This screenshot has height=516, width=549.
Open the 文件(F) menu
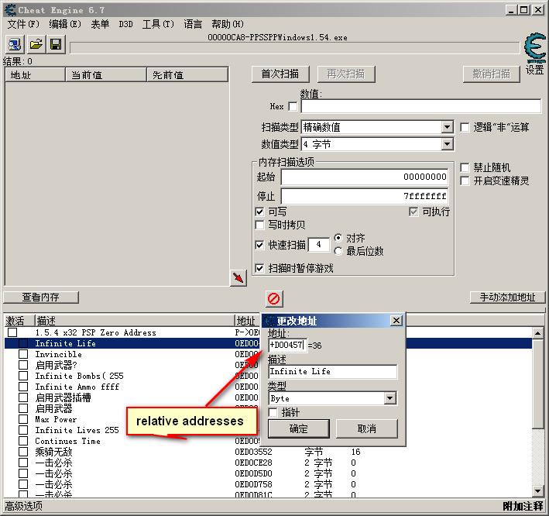23,24
